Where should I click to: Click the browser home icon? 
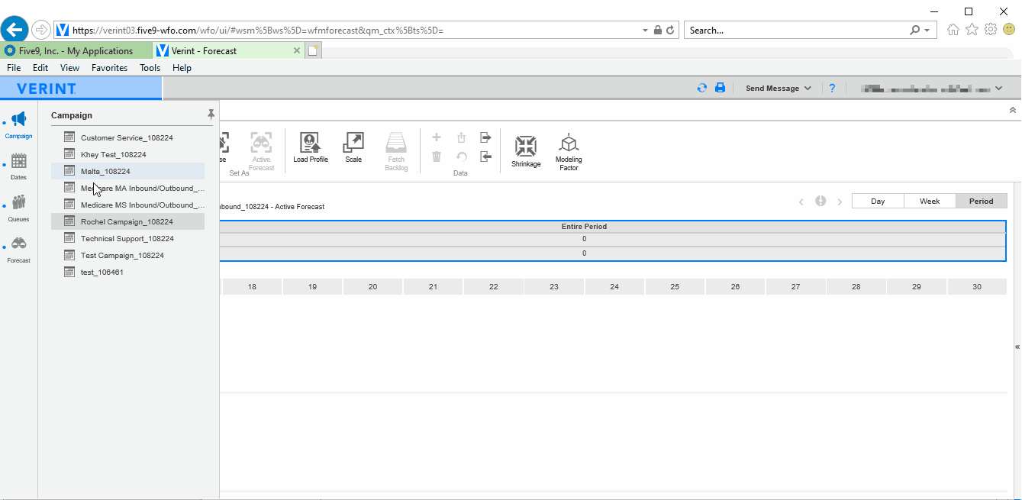(x=953, y=30)
